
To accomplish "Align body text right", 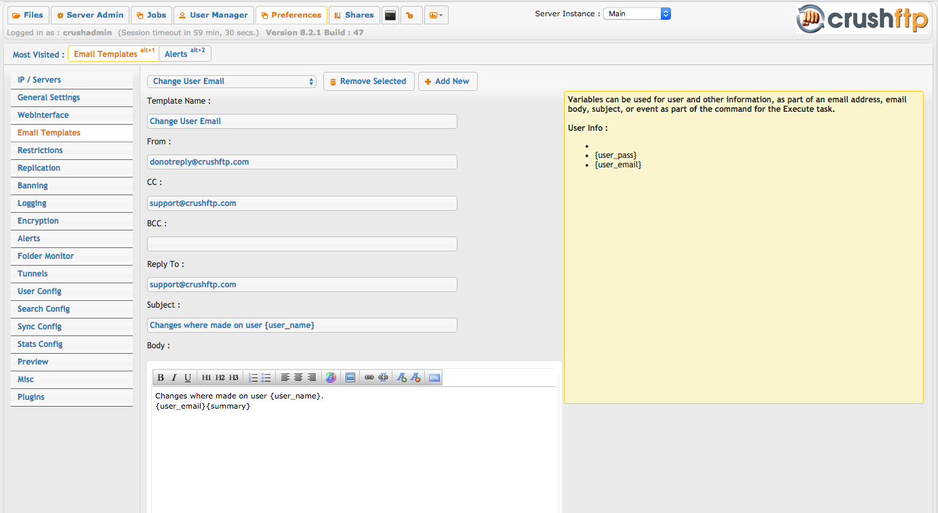I will (x=312, y=377).
